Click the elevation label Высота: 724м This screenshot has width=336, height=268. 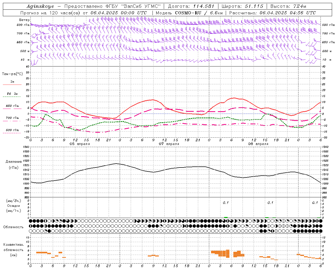click(288, 6)
